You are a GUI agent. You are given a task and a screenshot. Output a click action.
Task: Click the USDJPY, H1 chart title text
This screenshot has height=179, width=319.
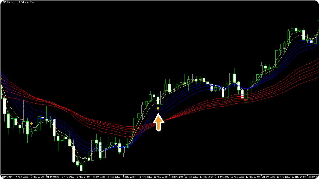click(x=17, y=2)
